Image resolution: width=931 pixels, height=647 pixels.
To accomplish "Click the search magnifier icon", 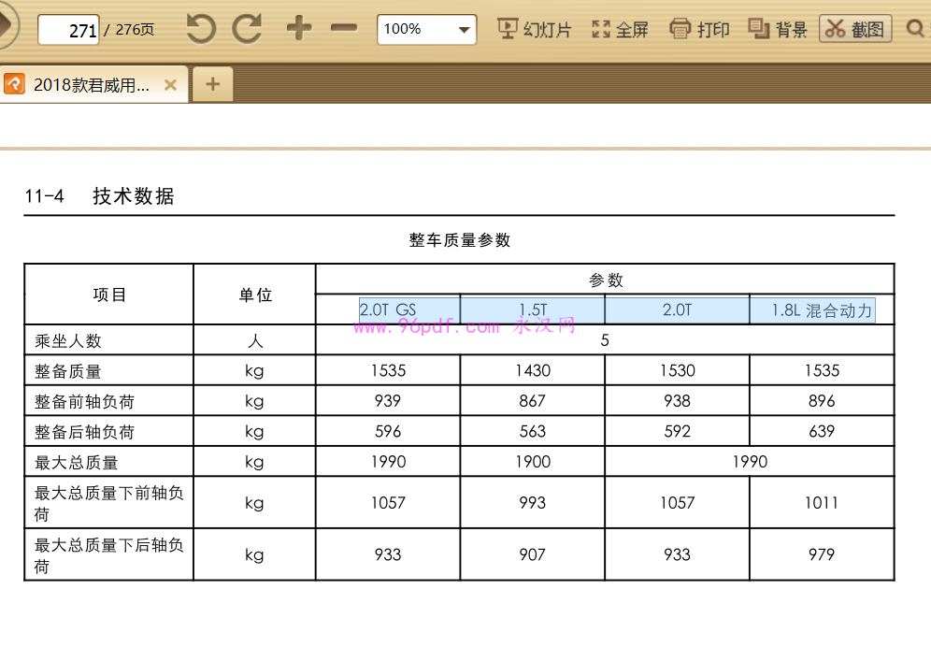I will pyautogui.click(x=915, y=29).
